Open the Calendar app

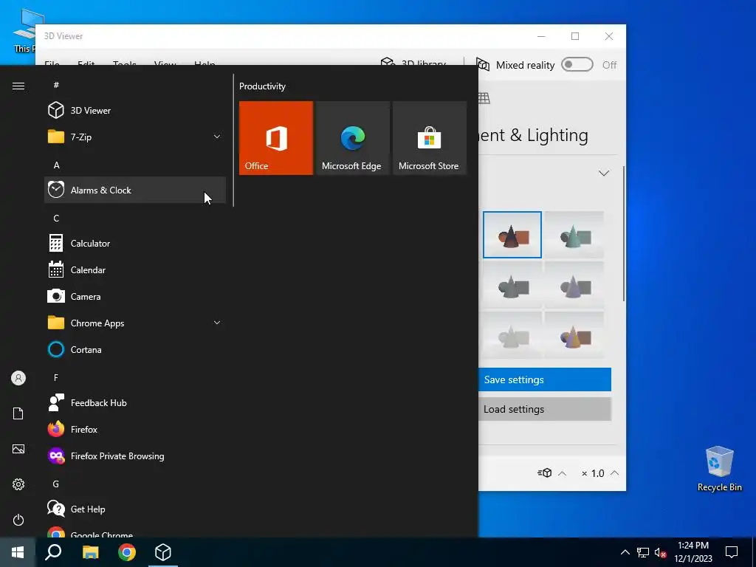click(x=134, y=270)
